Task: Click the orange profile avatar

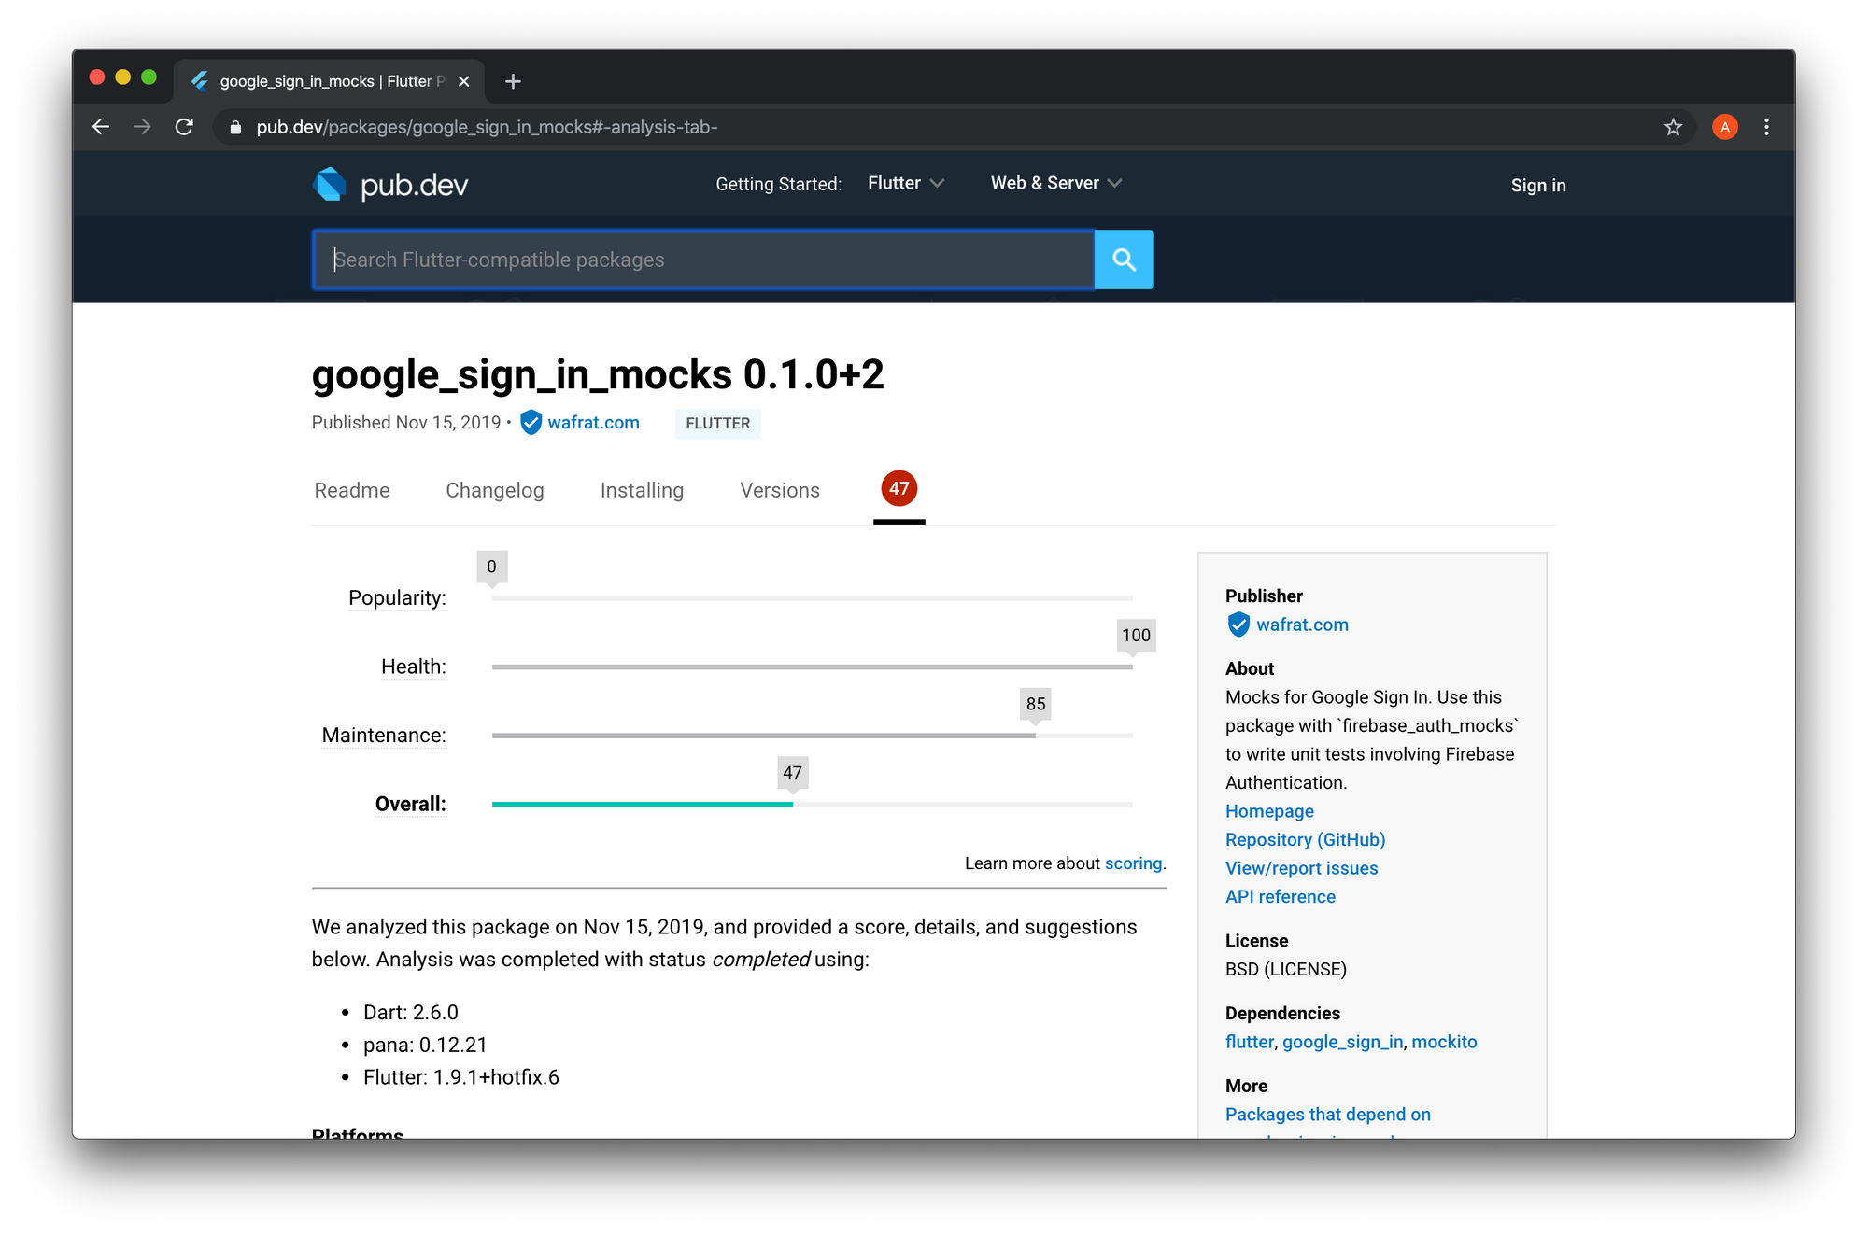Action: pyautogui.click(x=1724, y=127)
